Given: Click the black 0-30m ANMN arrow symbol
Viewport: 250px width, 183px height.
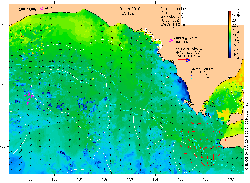Looking at the screenshot, I should tap(192, 72).
